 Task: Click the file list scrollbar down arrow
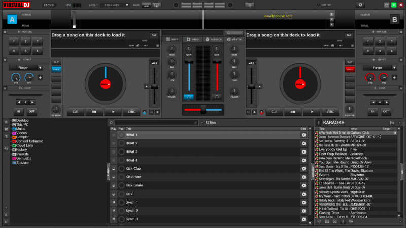pyautogui.click(x=310, y=223)
